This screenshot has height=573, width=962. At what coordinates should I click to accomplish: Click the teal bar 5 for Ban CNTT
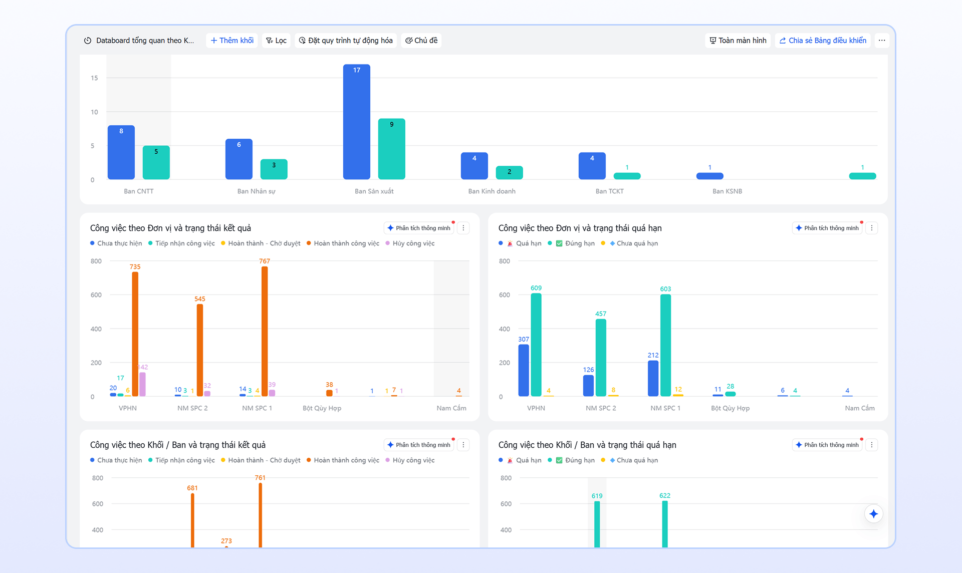[x=156, y=162]
